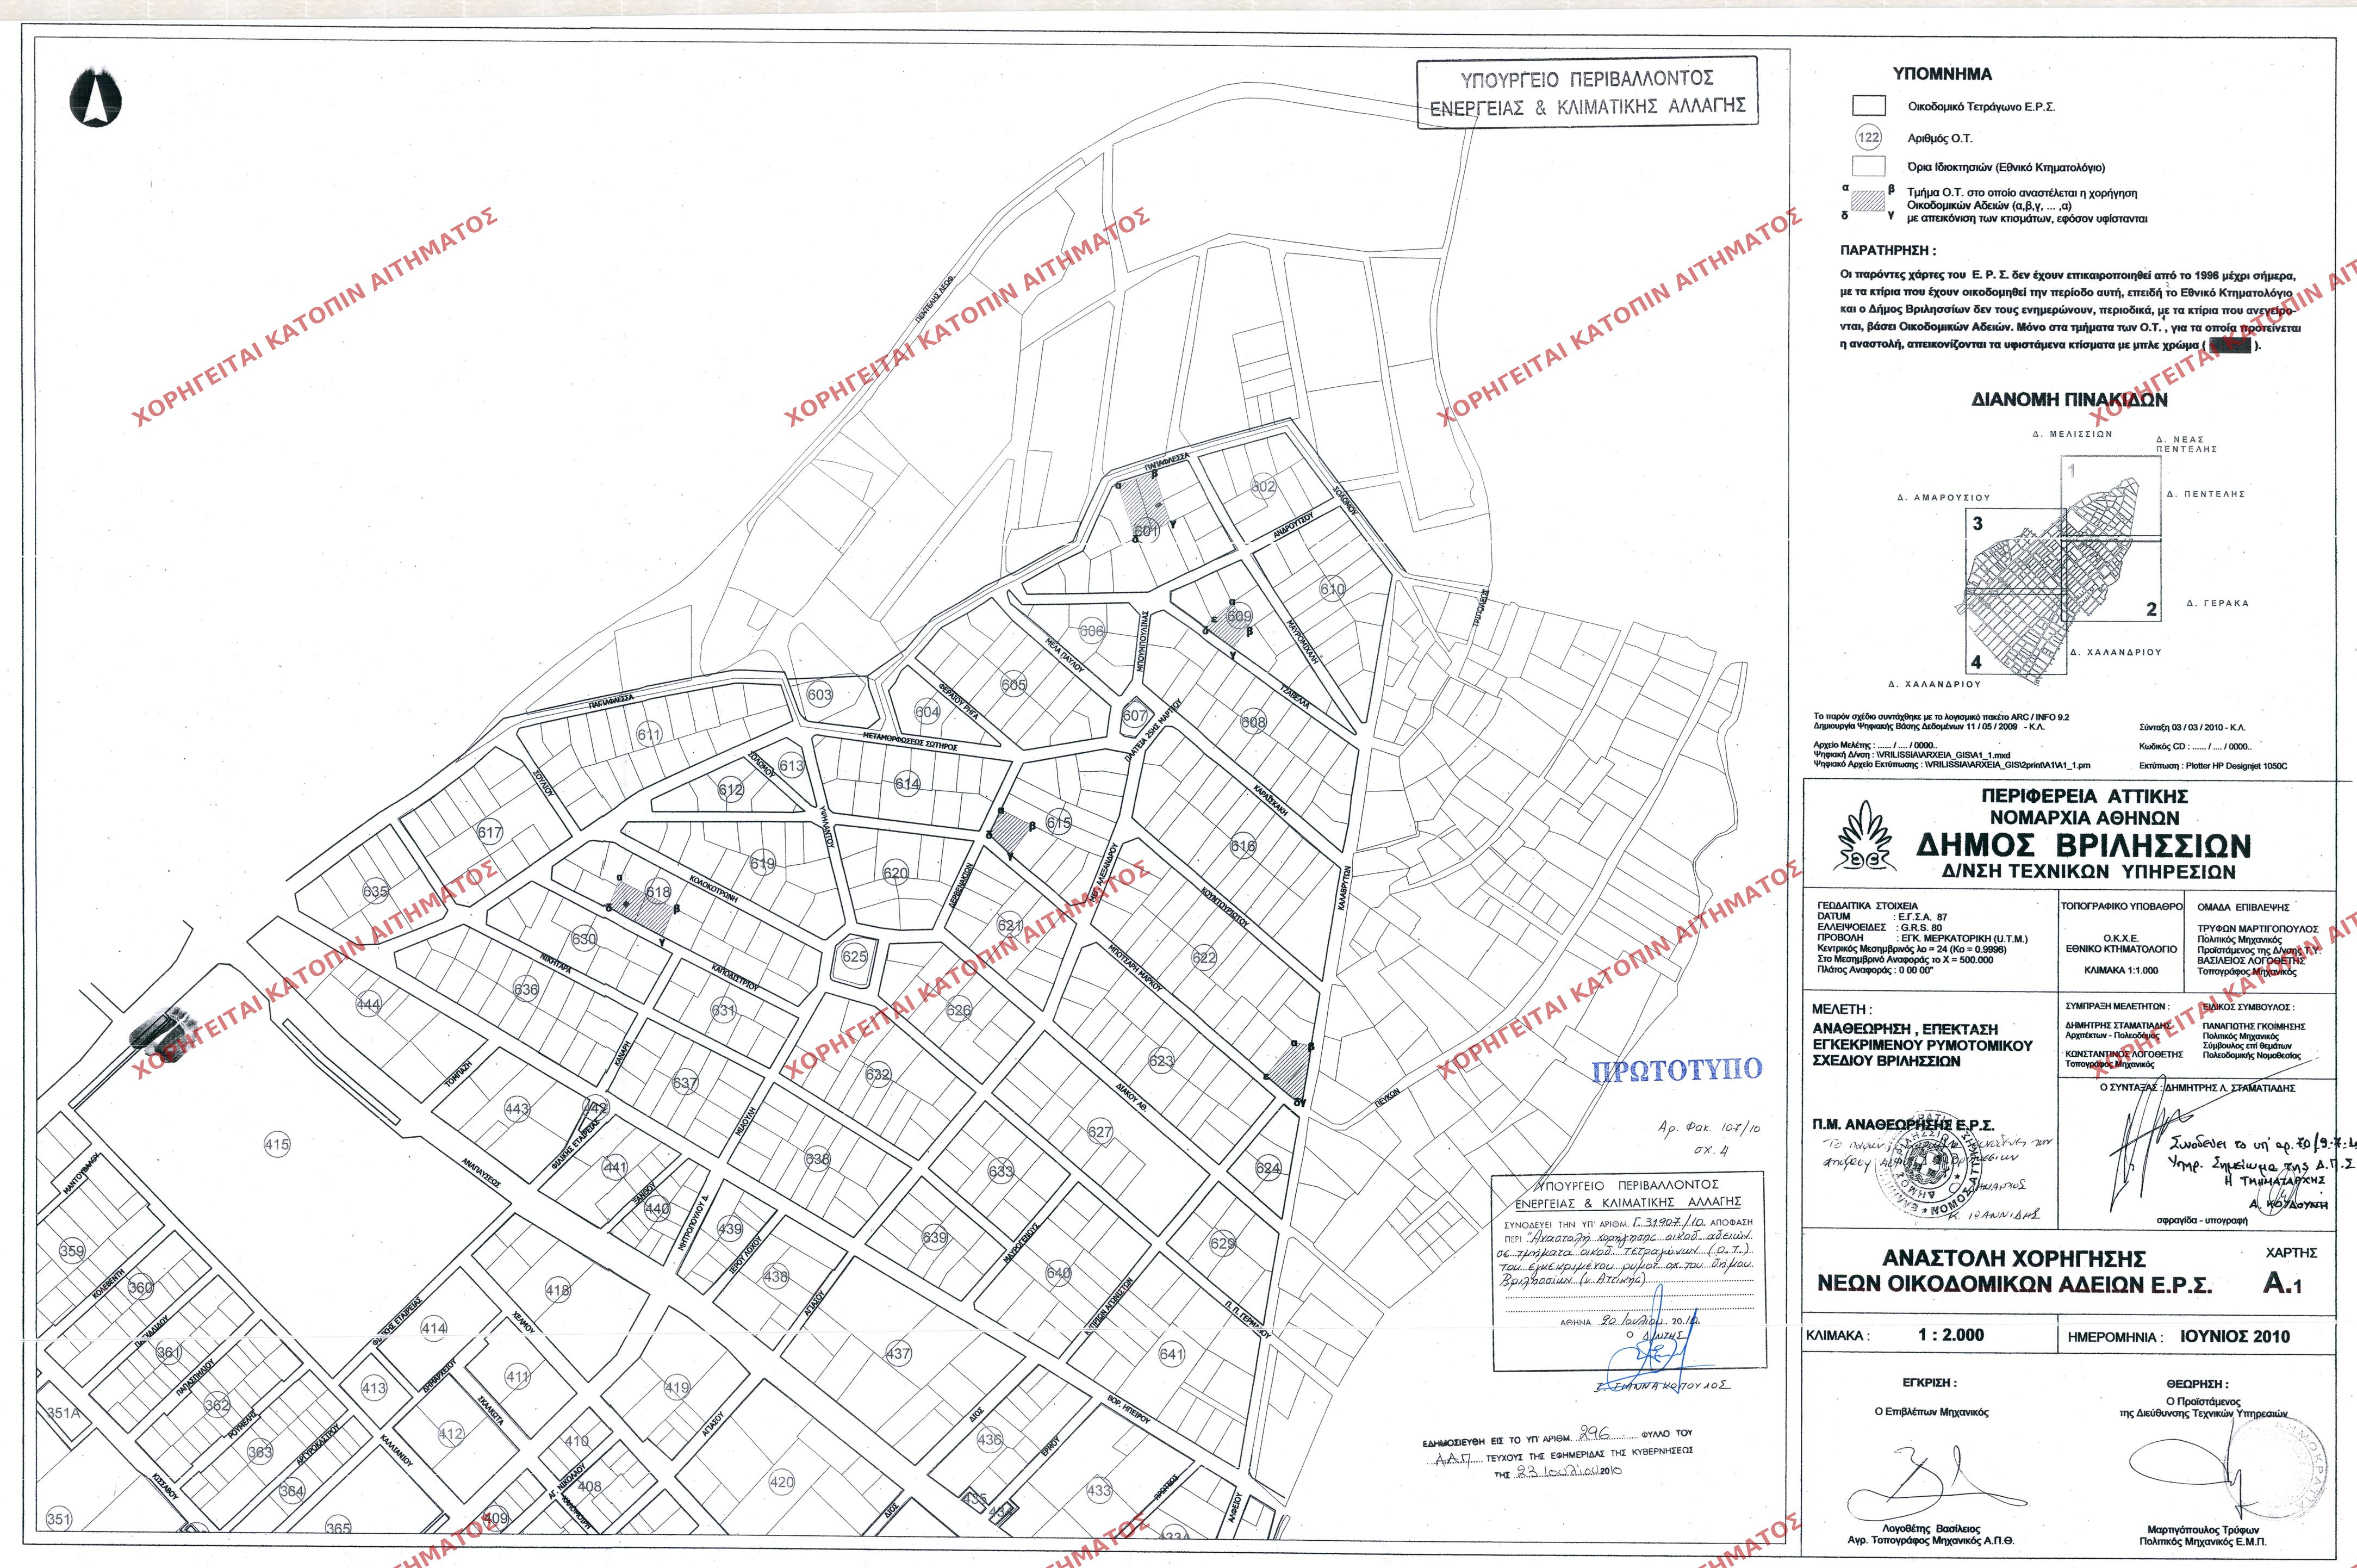Click tile 2 on the sheet index map
Image resolution: width=2357 pixels, height=1568 pixels.
pos(2112,579)
